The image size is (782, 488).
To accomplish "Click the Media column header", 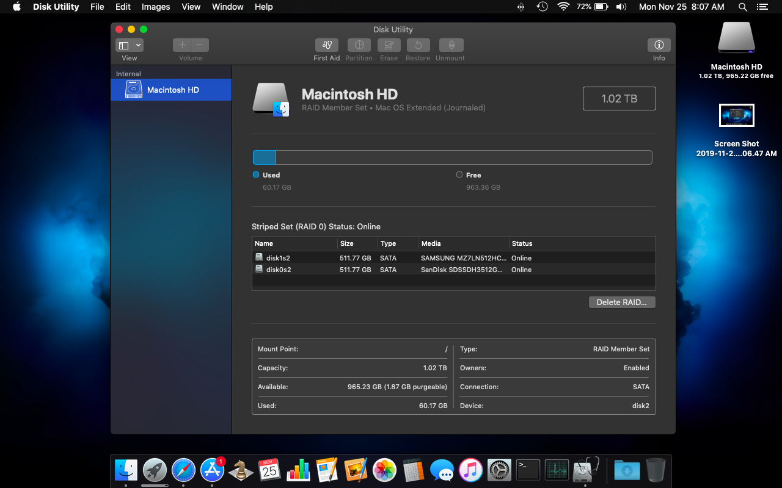I will [x=464, y=243].
